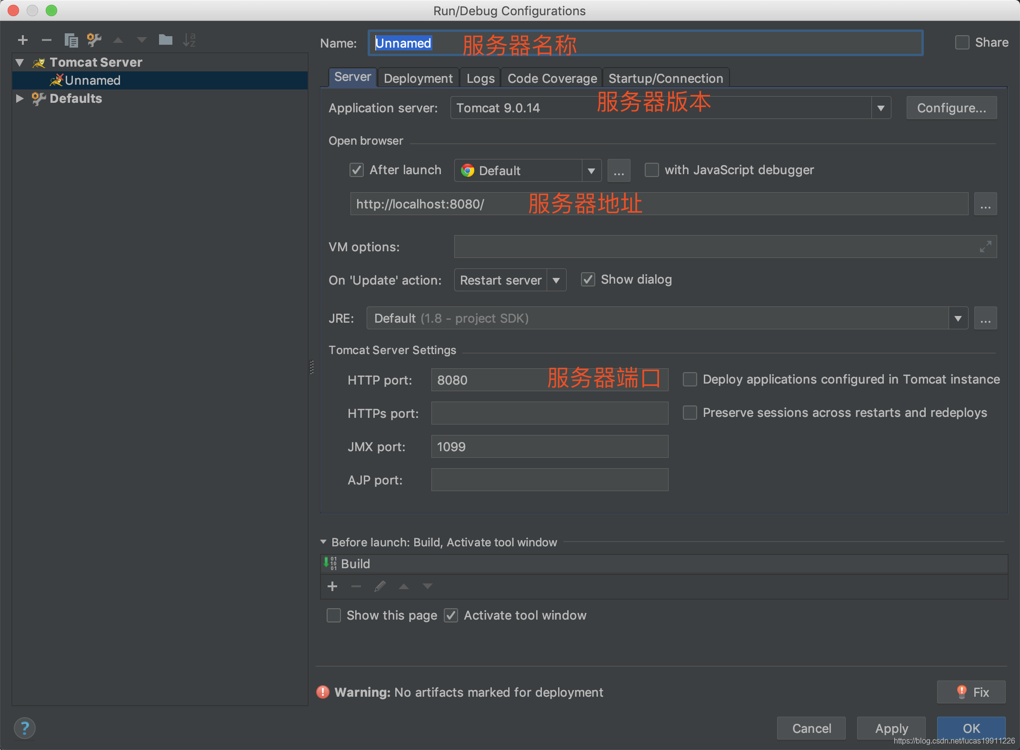Enable Preserve sessions across restarts checkbox

690,413
